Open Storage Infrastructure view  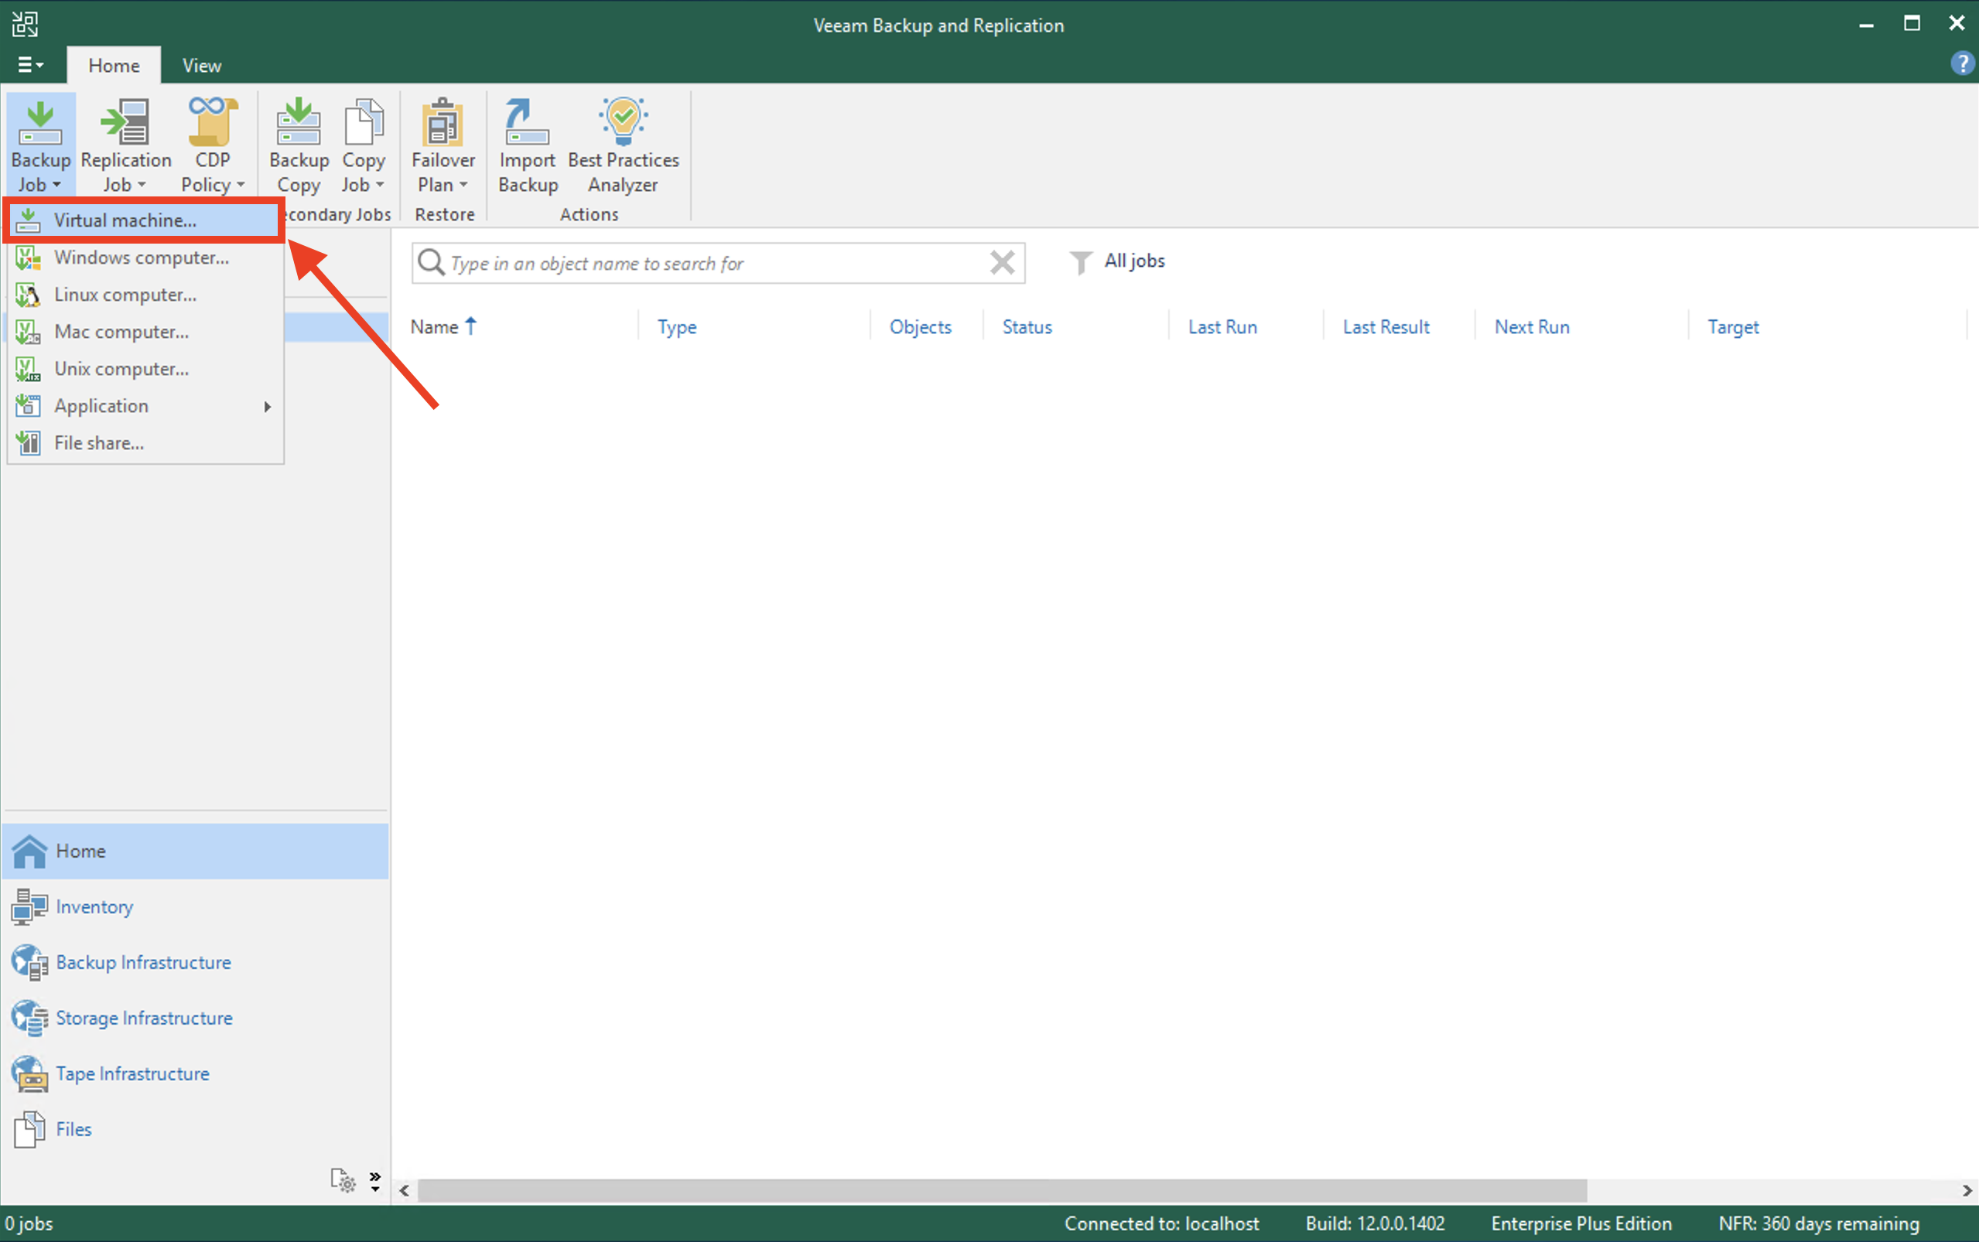pyautogui.click(x=196, y=1019)
